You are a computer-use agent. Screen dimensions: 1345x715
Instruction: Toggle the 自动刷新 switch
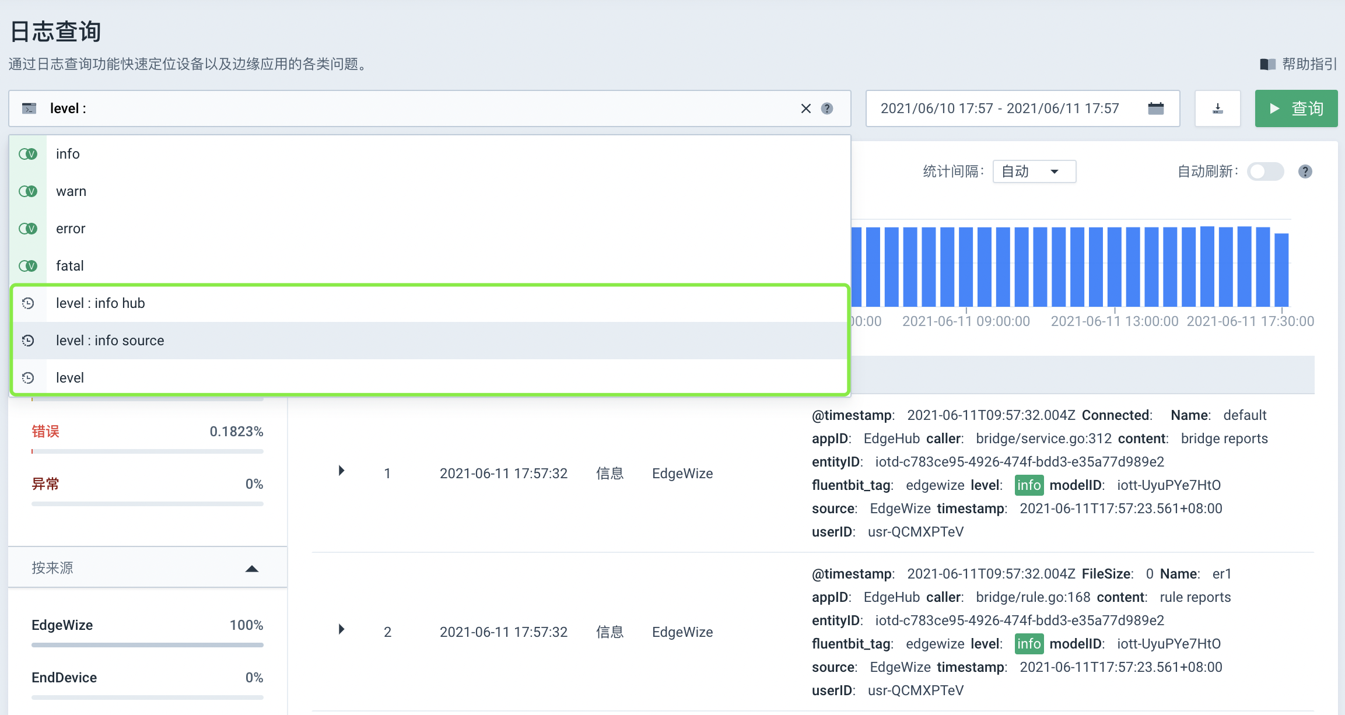[x=1266, y=171]
